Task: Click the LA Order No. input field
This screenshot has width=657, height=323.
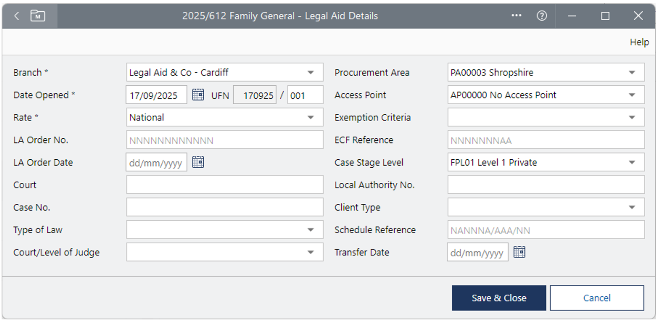Action: pos(224,140)
